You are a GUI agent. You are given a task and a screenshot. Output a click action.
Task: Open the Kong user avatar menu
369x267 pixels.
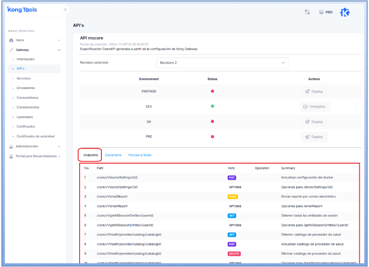(345, 13)
